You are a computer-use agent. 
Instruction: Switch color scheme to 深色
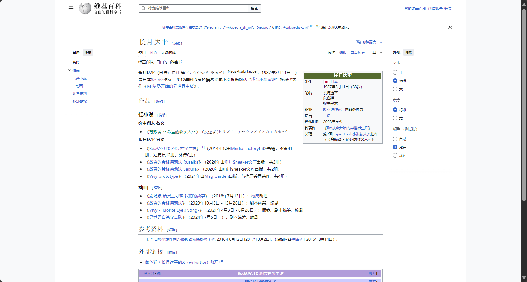(x=395, y=155)
